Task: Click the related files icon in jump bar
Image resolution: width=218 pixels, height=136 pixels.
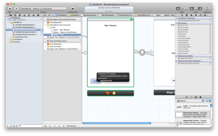Action: [x=45, y=15]
